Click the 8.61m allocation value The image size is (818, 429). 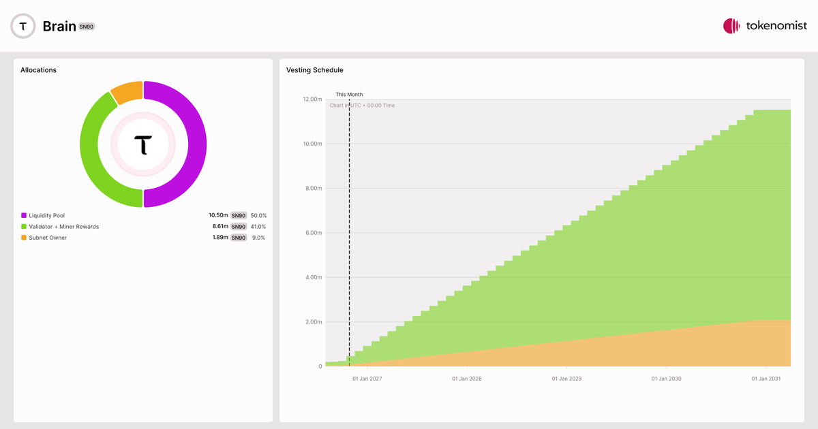[220, 226]
